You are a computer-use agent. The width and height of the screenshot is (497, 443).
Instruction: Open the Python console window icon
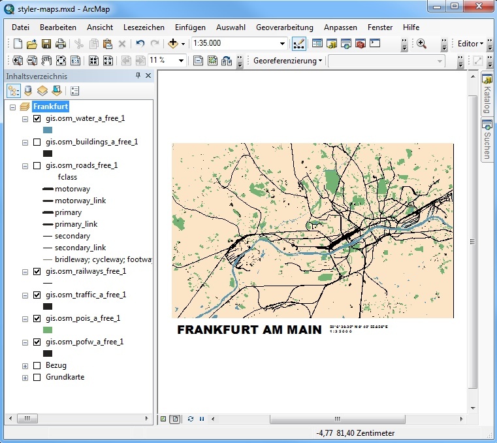coord(375,44)
